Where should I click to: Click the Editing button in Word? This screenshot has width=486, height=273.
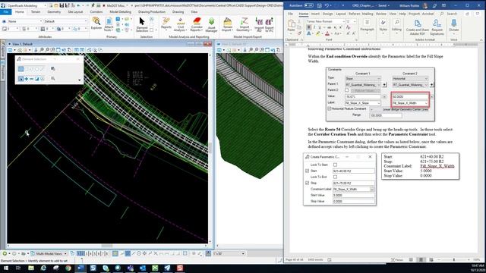(x=396, y=25)
